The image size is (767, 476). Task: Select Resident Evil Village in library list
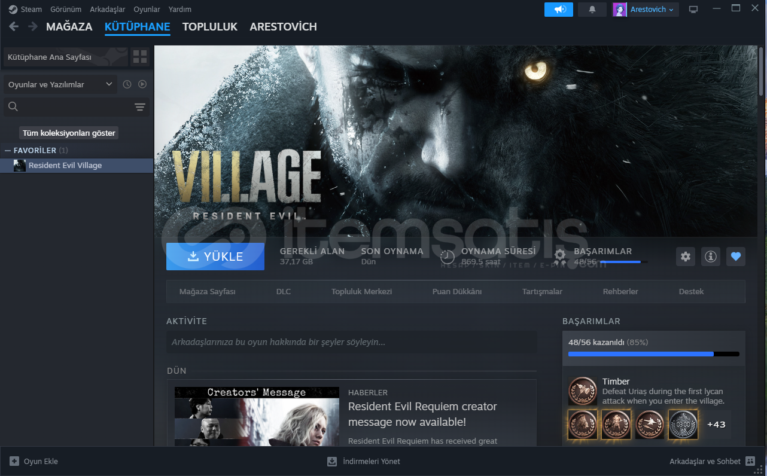pyautogui.click(x=77, y=166)
